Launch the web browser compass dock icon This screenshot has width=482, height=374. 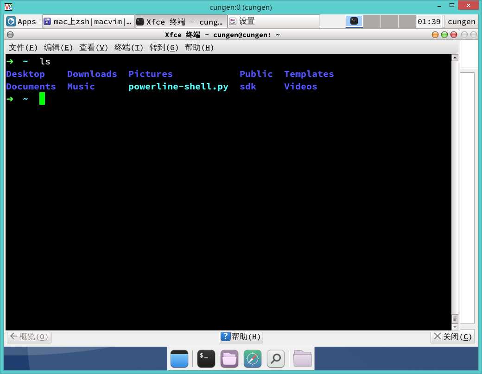point(253,359)
